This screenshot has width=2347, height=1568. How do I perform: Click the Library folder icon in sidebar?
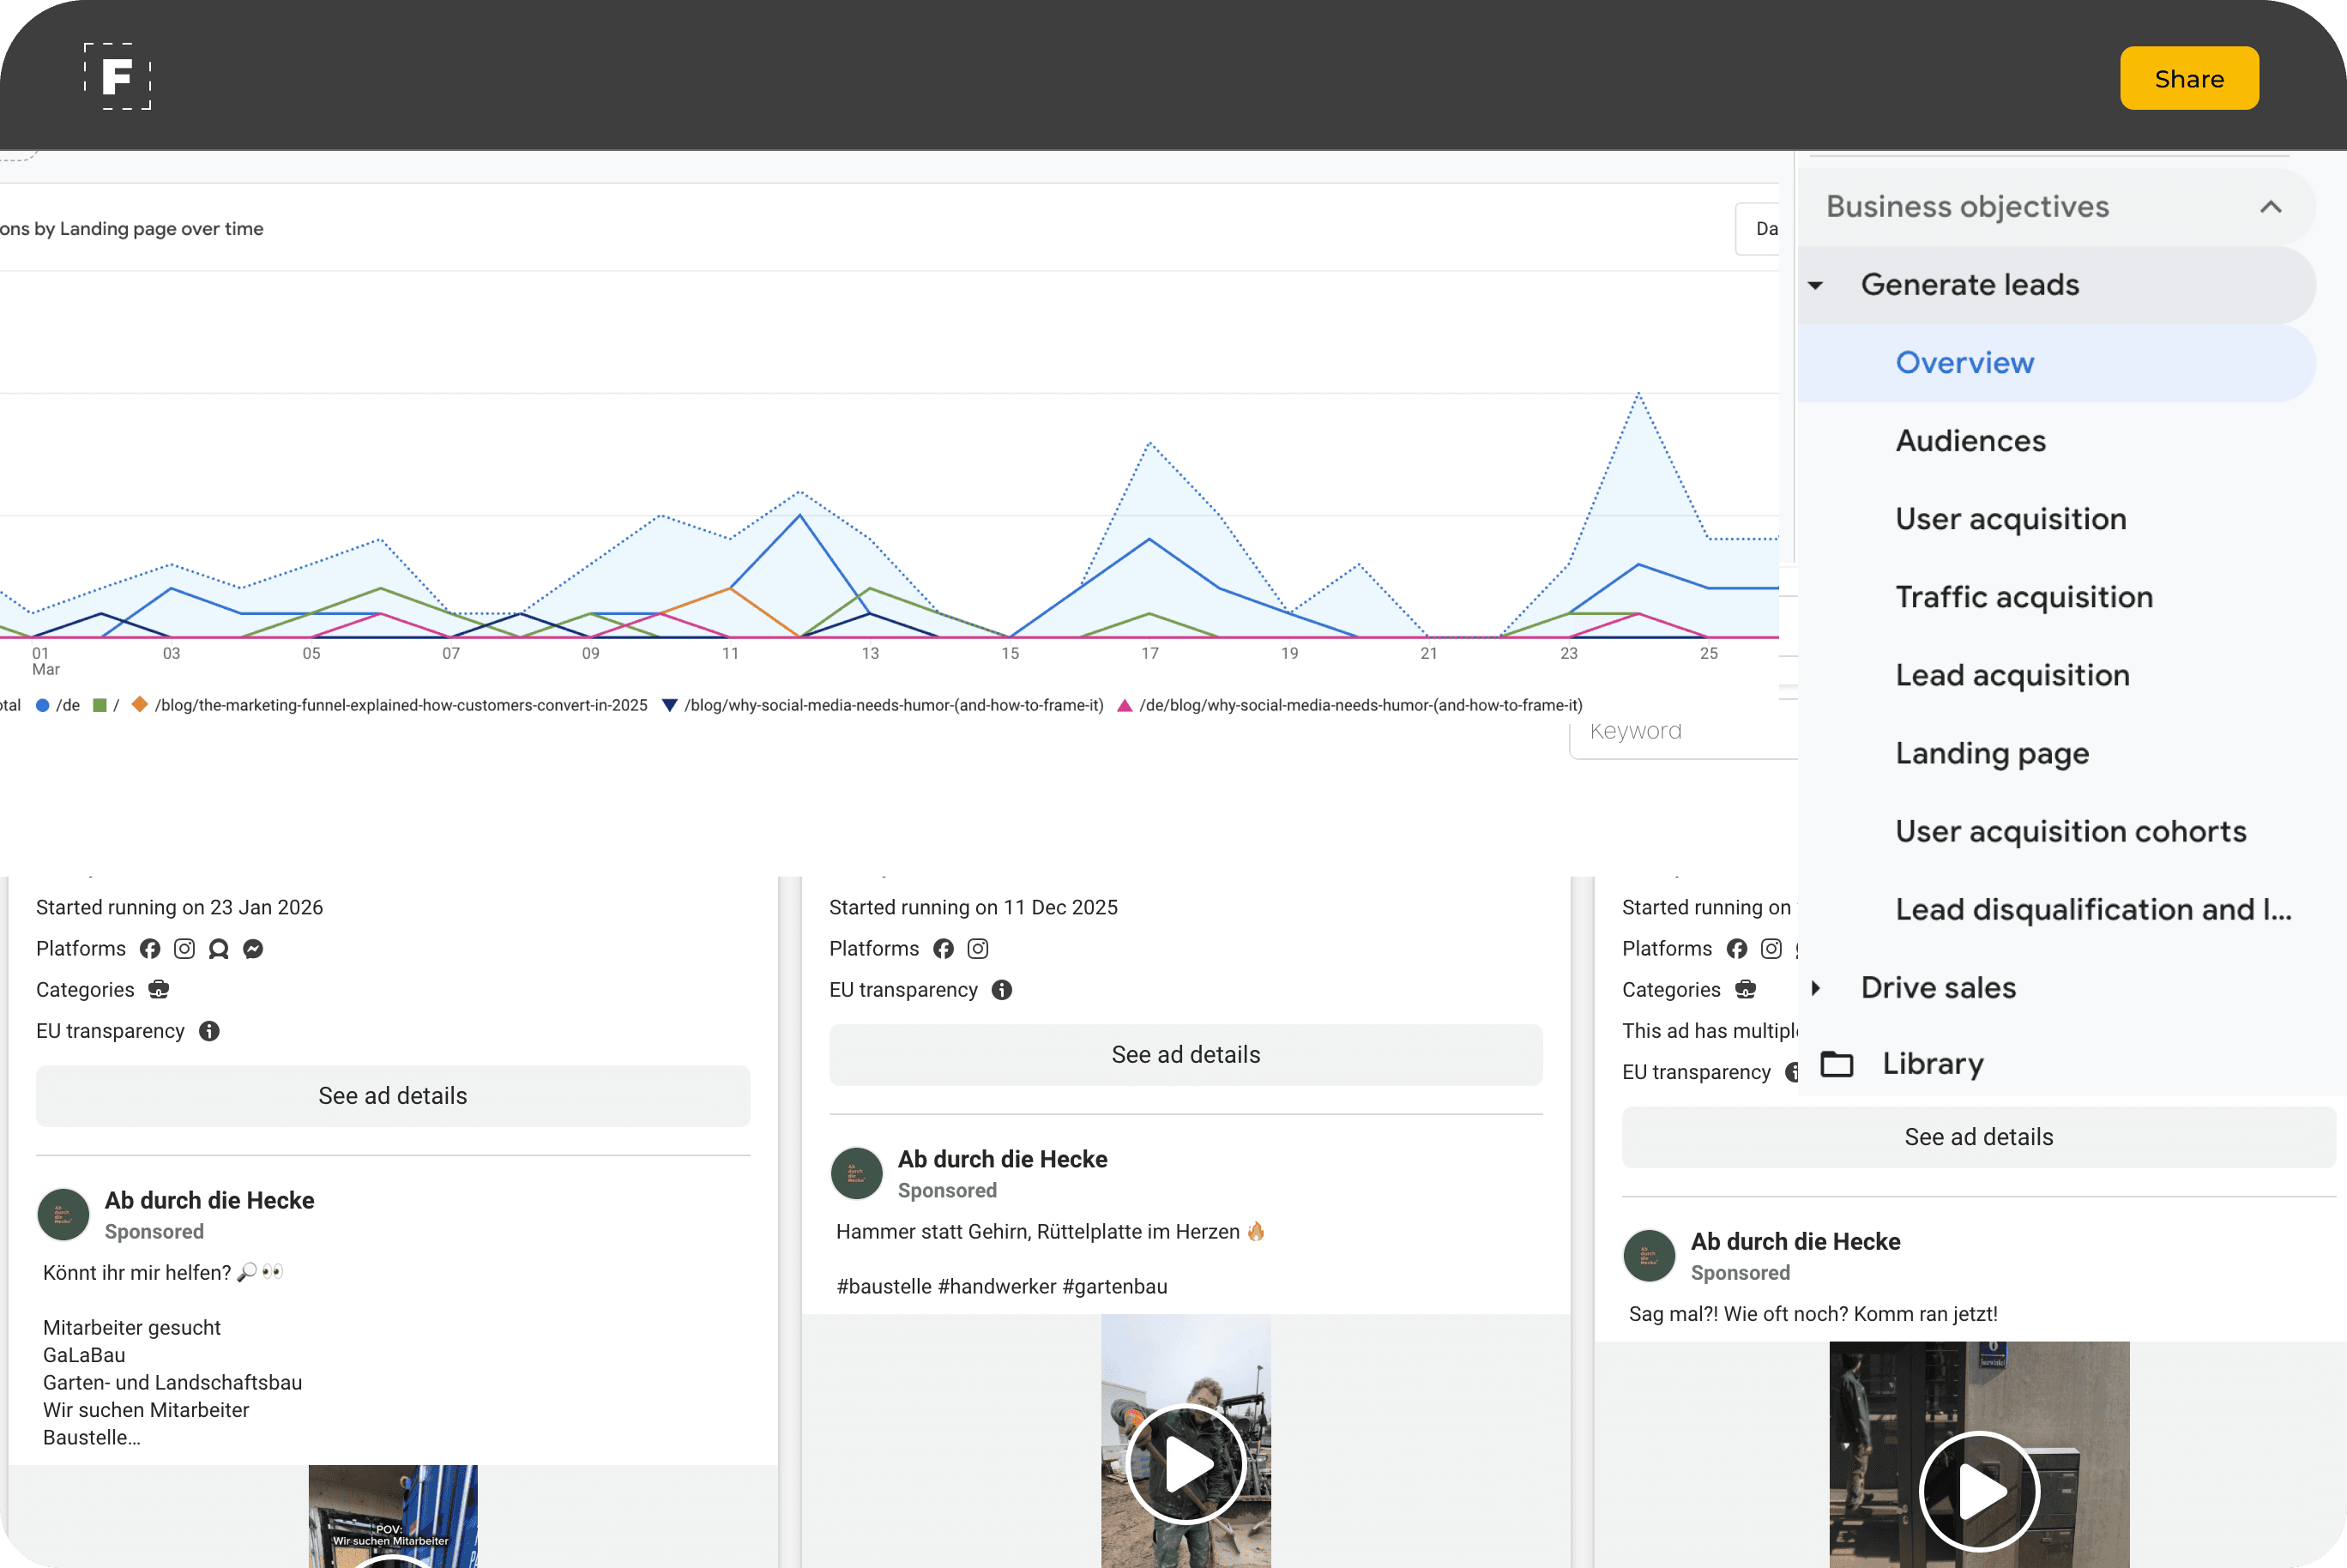1836,1063
